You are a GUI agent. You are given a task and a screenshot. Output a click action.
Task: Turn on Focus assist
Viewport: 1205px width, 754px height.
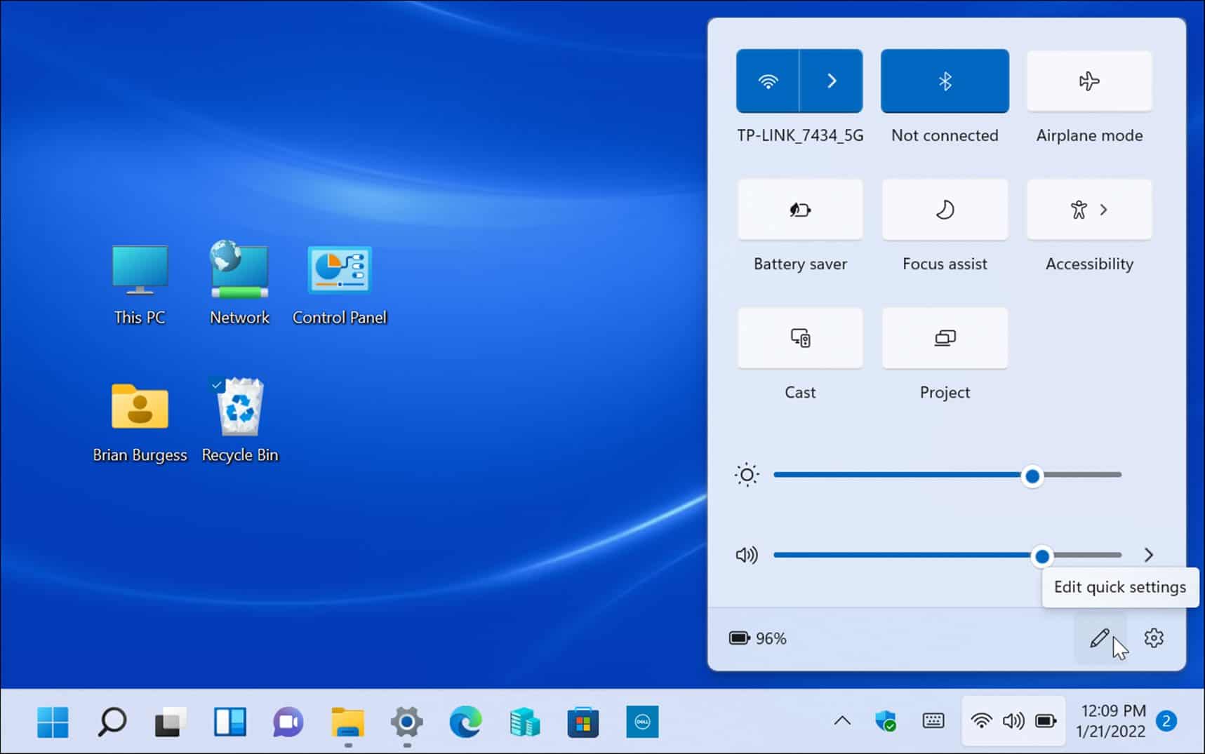944,209
